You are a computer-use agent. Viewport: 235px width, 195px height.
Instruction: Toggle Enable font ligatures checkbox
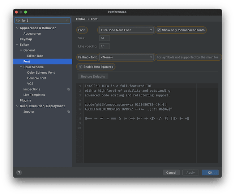tap(81, 67)
